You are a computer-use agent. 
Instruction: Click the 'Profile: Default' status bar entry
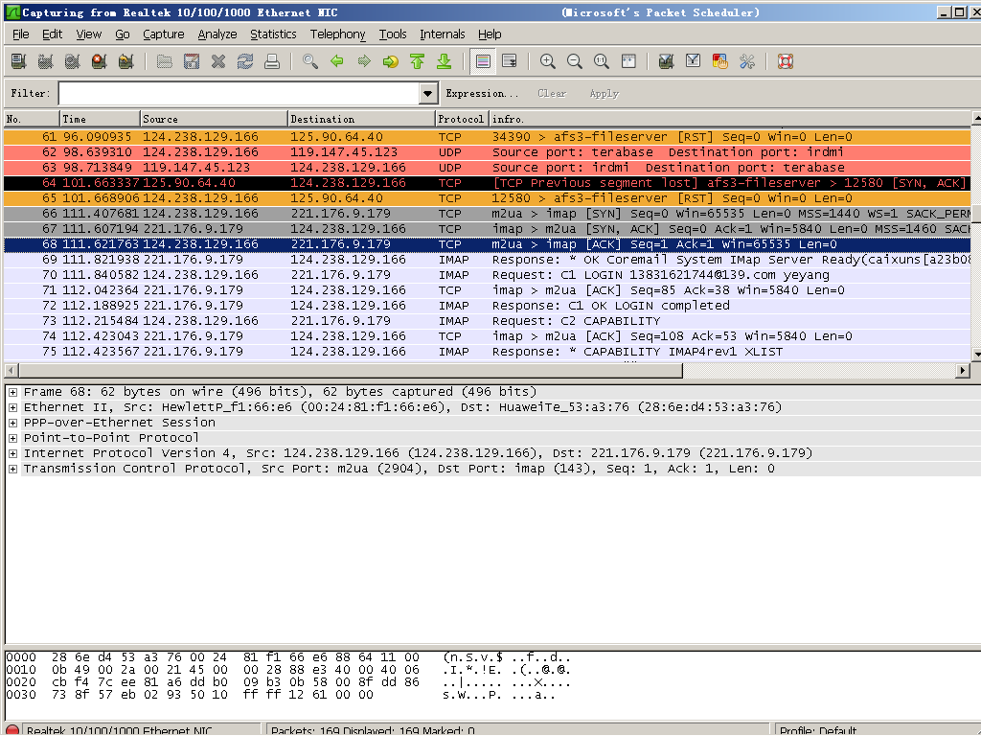click(818, 730)
